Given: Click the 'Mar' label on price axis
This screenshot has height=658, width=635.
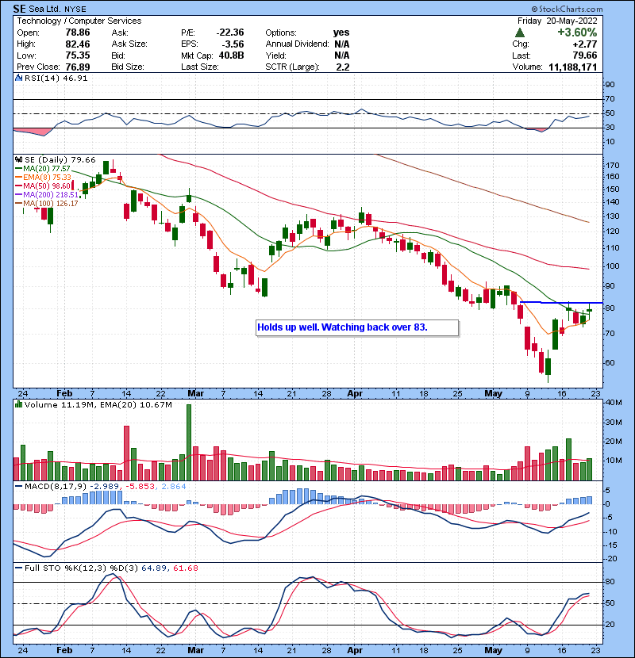Looking at the screenshot, I should [x=195, y=394].
